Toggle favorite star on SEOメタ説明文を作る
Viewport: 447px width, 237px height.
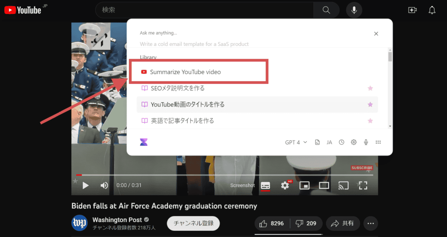pos(370,88)
